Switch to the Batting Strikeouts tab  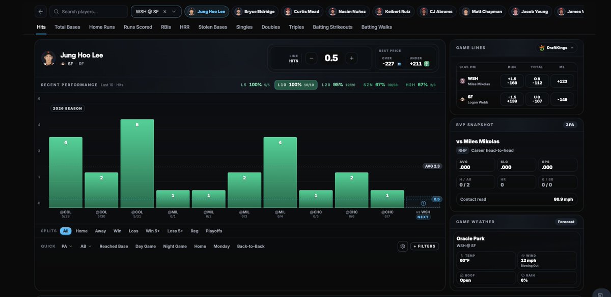[x=332, y=27]
